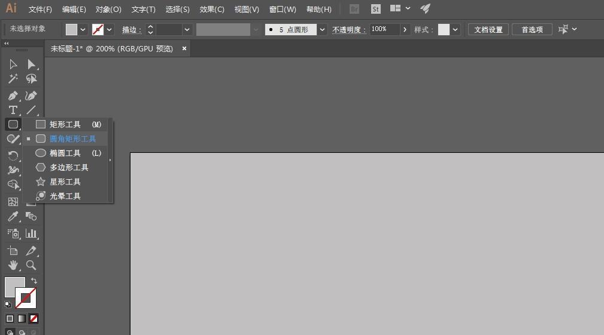This screenshot has height=335, width=604.
Task: Choose the Magic Wand tool
Action: [x=13, y=79]
